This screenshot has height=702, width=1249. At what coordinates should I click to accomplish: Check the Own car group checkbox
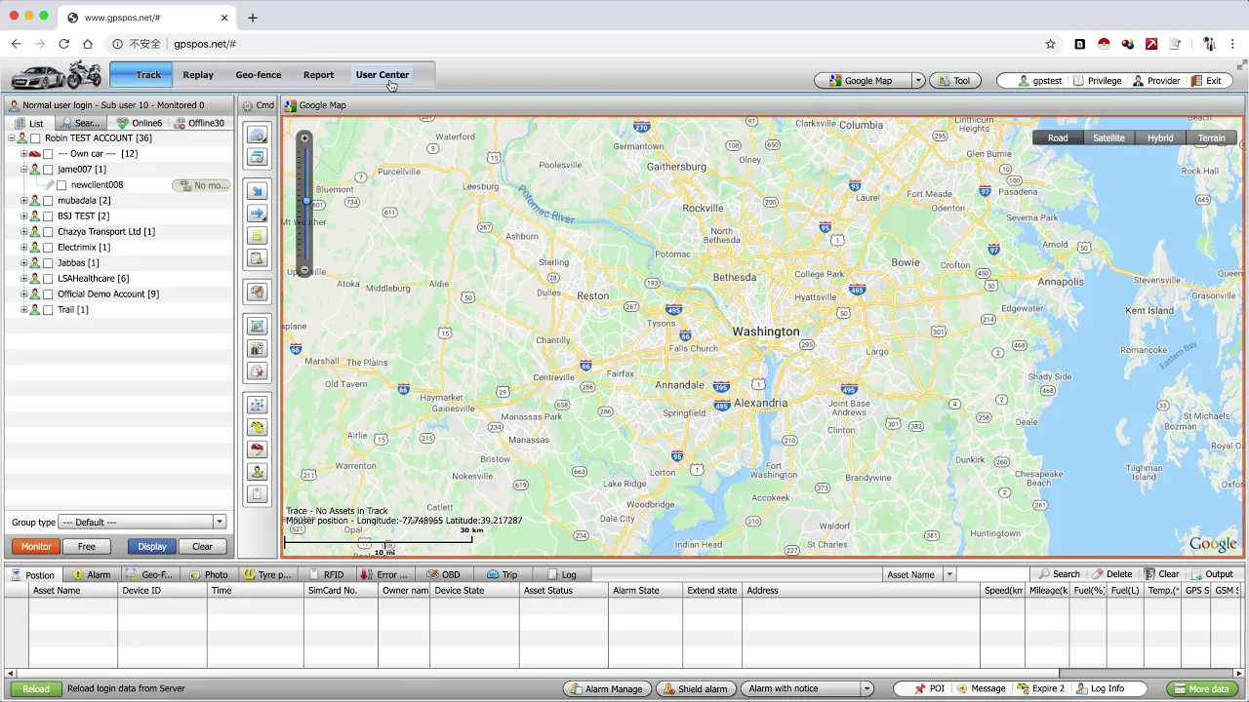48,154
